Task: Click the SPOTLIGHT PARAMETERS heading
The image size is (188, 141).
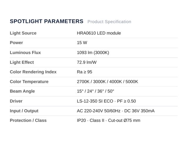Action: coord(46,21)
